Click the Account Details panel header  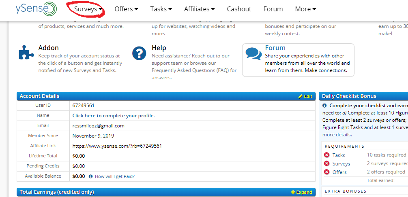pos(166,96)
